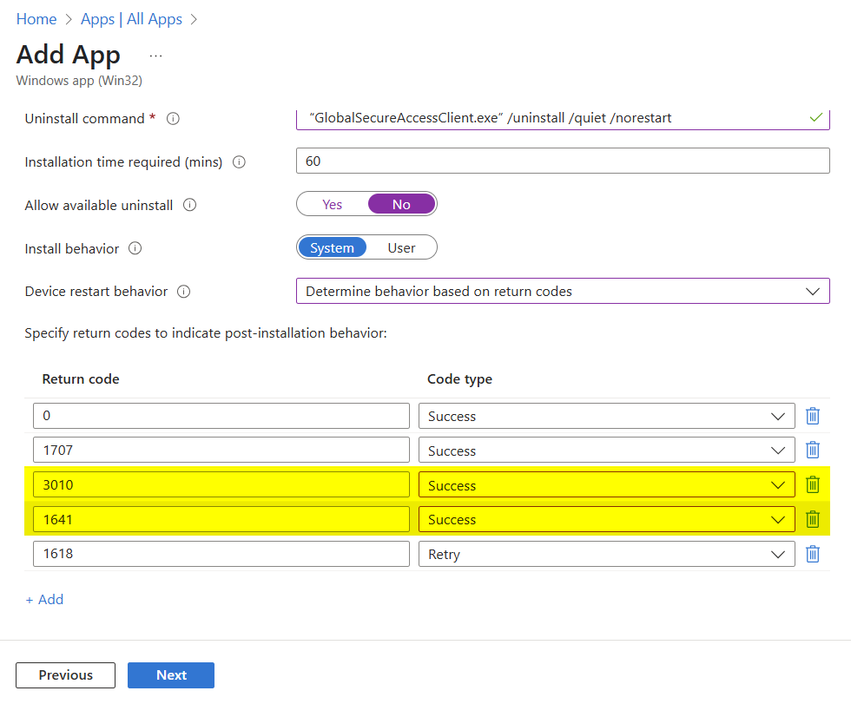
Task: Set Allow available uninstall to No
Action: 401,205
